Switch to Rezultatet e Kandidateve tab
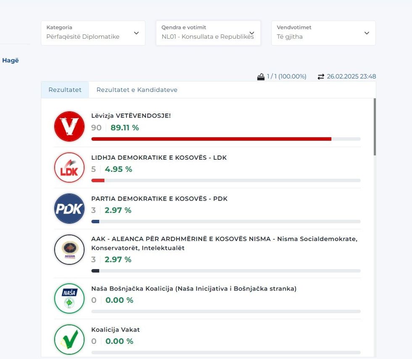The height and width of the screenshot is (359, 412). coord(137,90)
